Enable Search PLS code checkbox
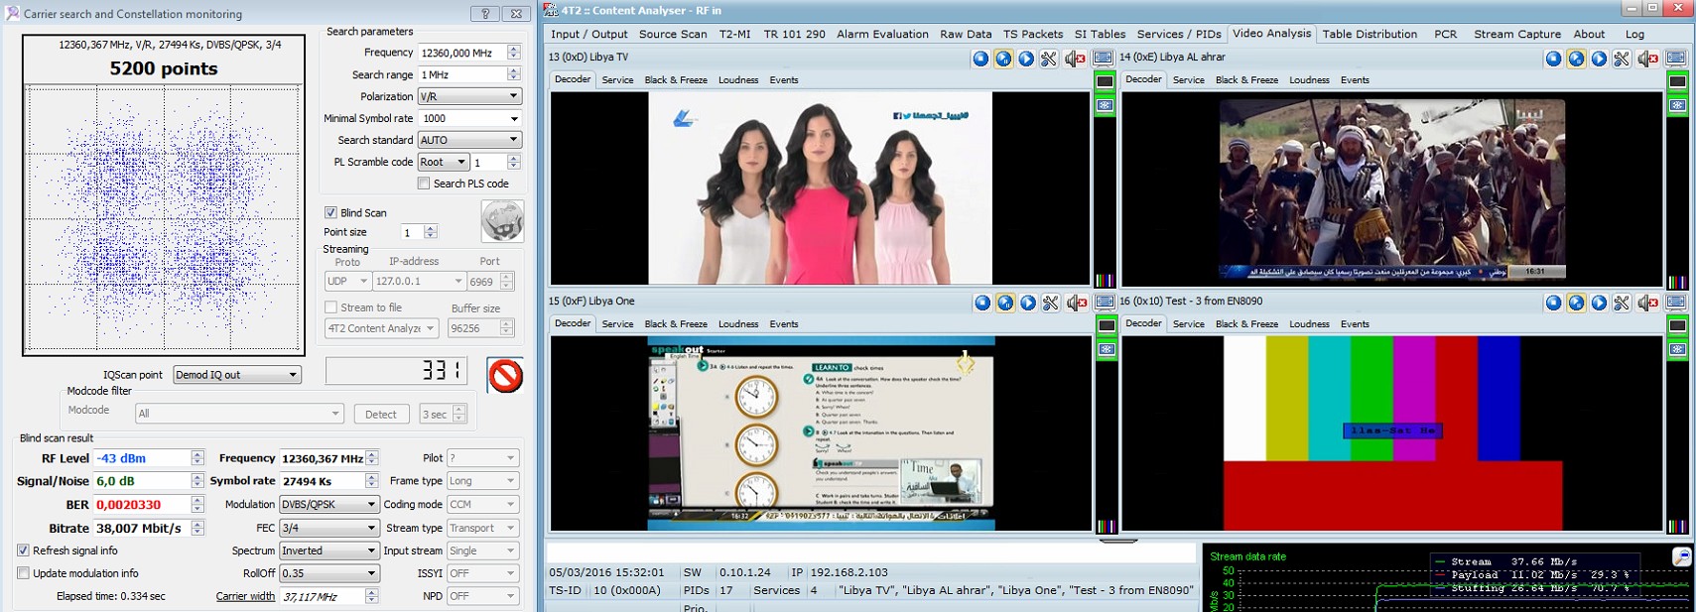The width and height of the screenshot is (1696, 612). 424,184
